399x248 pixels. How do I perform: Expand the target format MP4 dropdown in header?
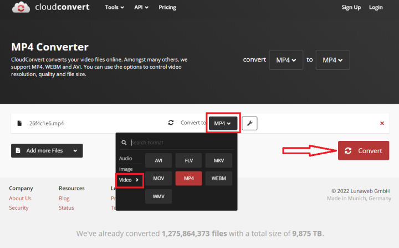click(x=332, y=60)
